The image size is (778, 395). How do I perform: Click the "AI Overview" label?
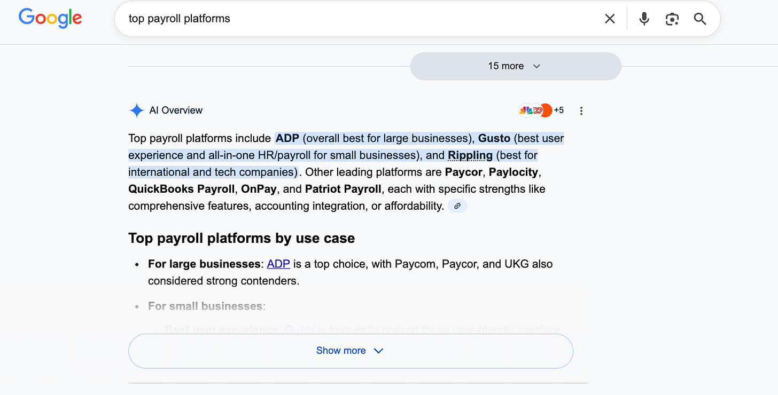[176, 110]
